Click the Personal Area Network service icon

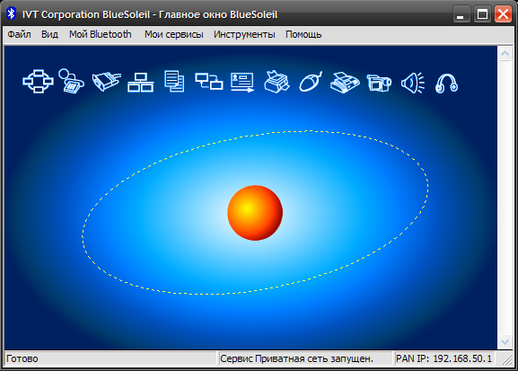(x=38, y=82)
